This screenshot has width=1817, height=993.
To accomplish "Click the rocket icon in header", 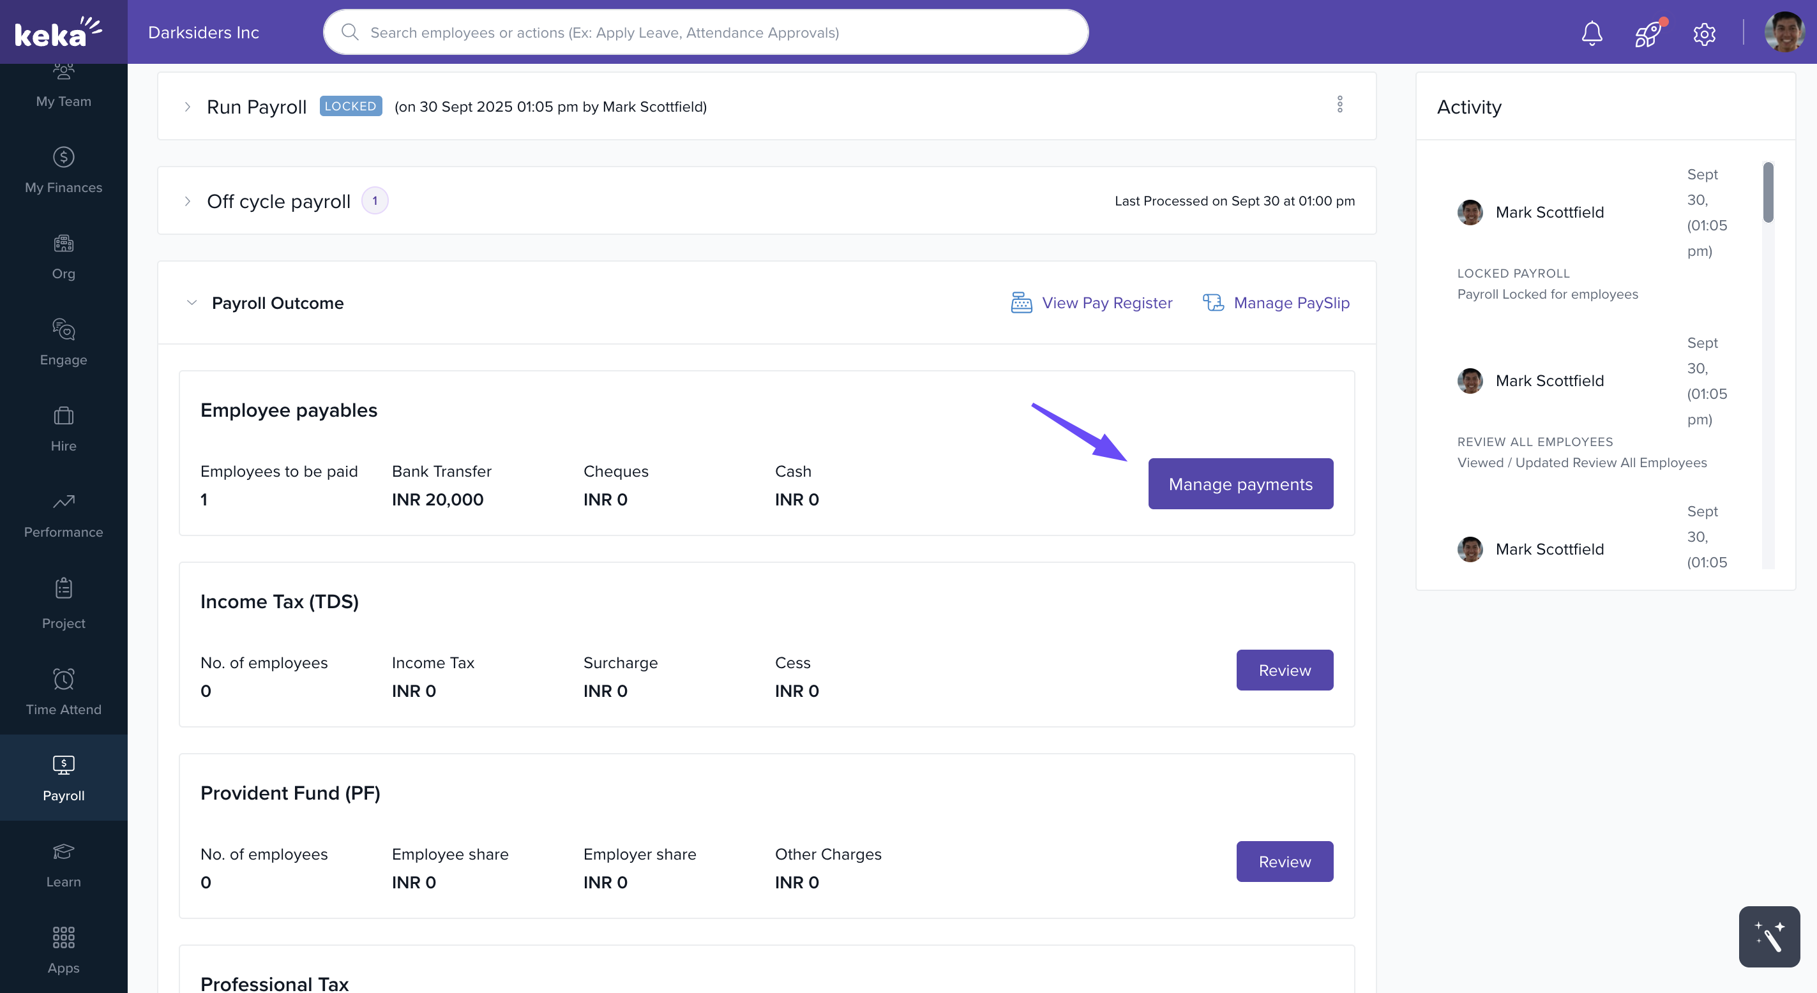I will tap(1648, 33).
